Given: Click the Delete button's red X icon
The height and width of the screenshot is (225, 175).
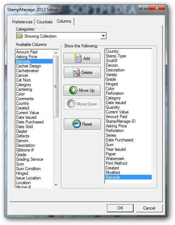Looking at the screenshot, I should tap(78, 74).
